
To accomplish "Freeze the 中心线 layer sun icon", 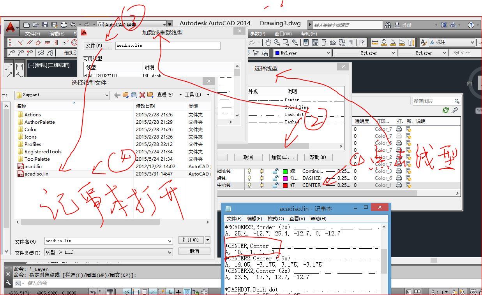I will tap(262, 185).
